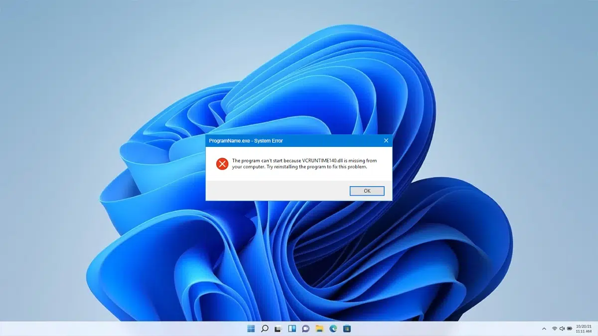Open Windows Search

(265, 329)
